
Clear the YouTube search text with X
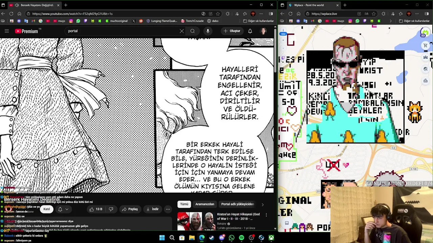[x=182, y=31]
